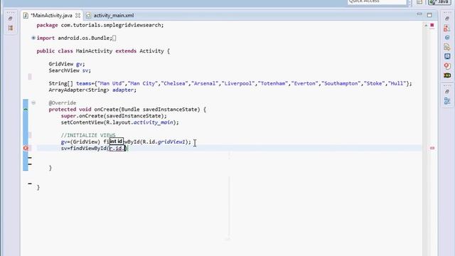Maximize the editor area
The image size is (455, 256).
(x=429, y=15)
